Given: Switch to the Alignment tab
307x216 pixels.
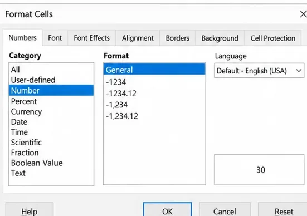Looking at the screenshot, I should [138, 38].
